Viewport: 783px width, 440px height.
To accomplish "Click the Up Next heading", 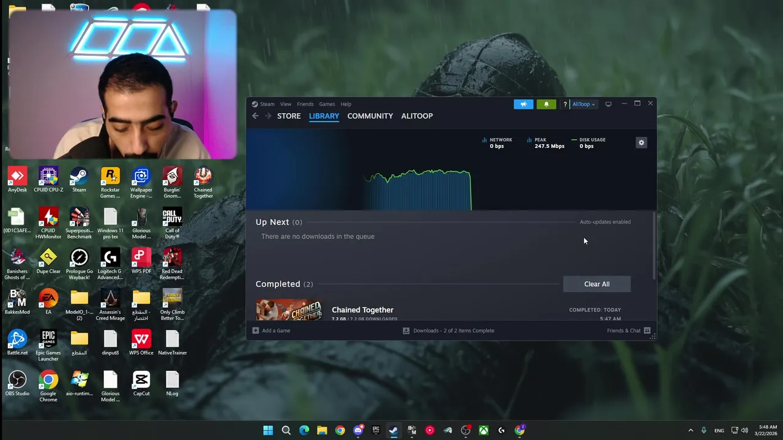I will pyautogui.click(x=272, y=222).
